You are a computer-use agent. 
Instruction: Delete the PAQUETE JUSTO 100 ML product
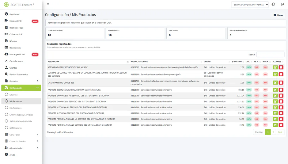[x=281, y=107]
